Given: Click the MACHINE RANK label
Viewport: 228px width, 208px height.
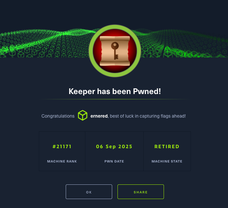Looking at the screenshot, I should click(62, 161).
